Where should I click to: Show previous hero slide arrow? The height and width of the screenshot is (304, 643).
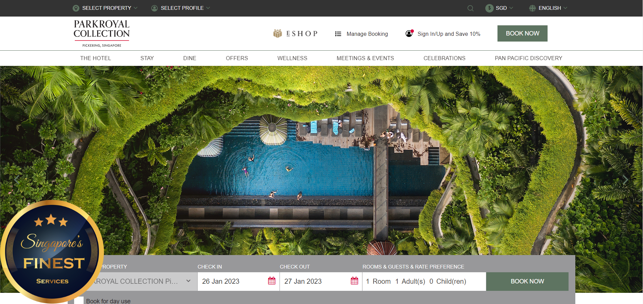click(x=17, y=179)
